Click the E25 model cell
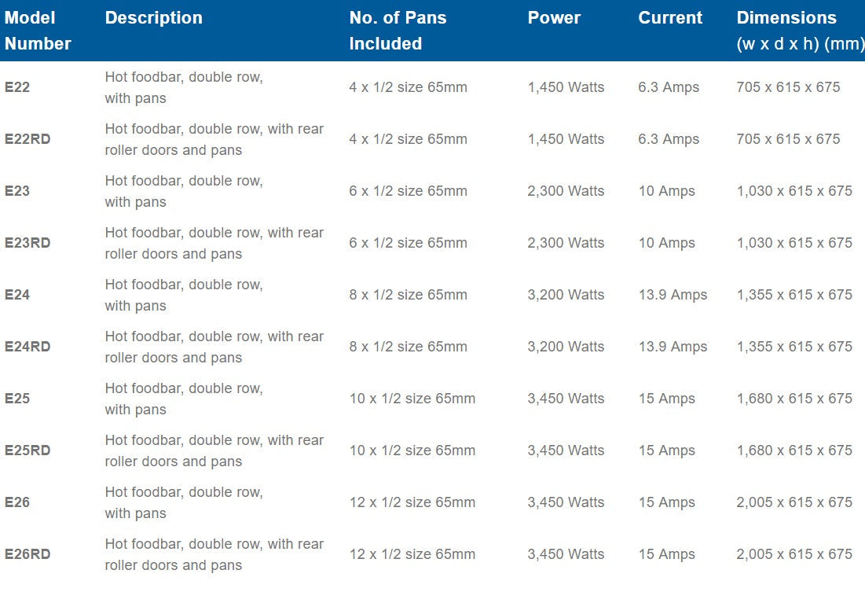865x592 pixels. 17,399
